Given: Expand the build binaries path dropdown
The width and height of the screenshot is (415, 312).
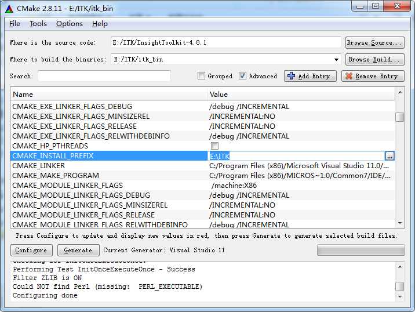Looking at the screenshot, I should [336, 59].
